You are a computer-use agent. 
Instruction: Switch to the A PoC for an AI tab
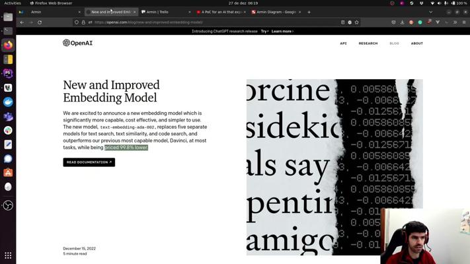point(221,12)
